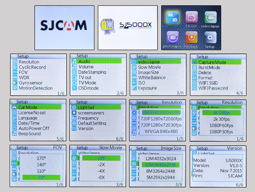Open the White Balance menu item
The height and width of the screenshot is (192, 255).
152,78
